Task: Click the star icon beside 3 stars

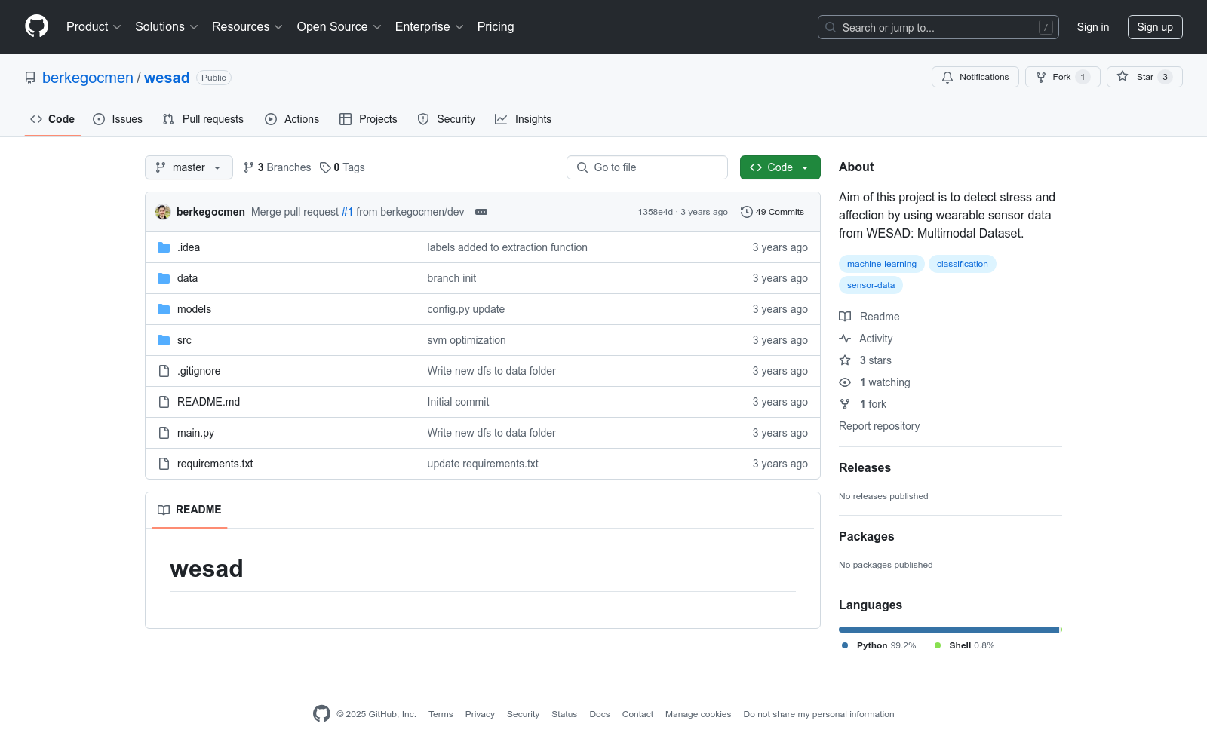Action: [x=845, y=360]
